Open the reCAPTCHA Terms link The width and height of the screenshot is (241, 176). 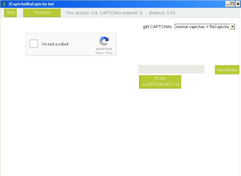tap(109, 53)
